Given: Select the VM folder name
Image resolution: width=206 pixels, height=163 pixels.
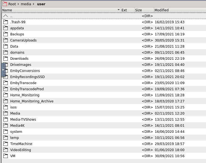Looking at the screenshot, I should (13, 156).
